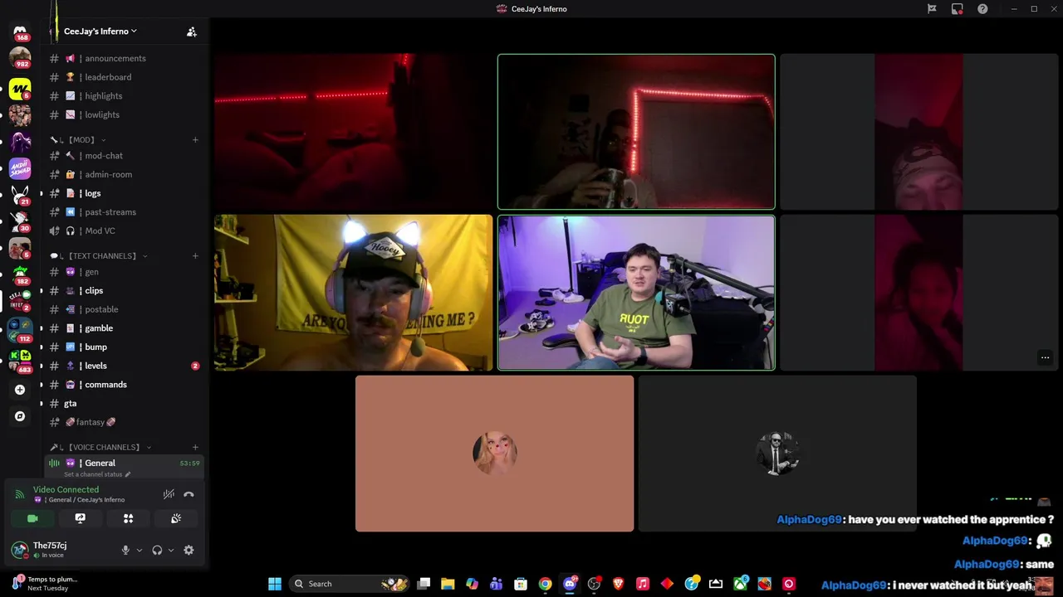Open more options on video grid

coord(1045,358)
